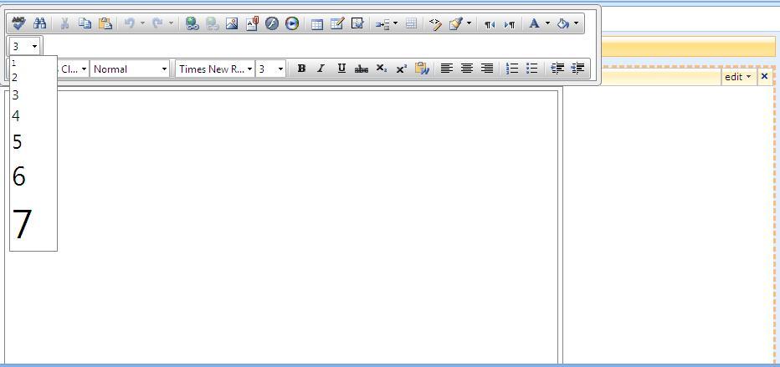This screenshot has height=367, width=780.
Task: Undo the last action
Action: pos(130,23)
